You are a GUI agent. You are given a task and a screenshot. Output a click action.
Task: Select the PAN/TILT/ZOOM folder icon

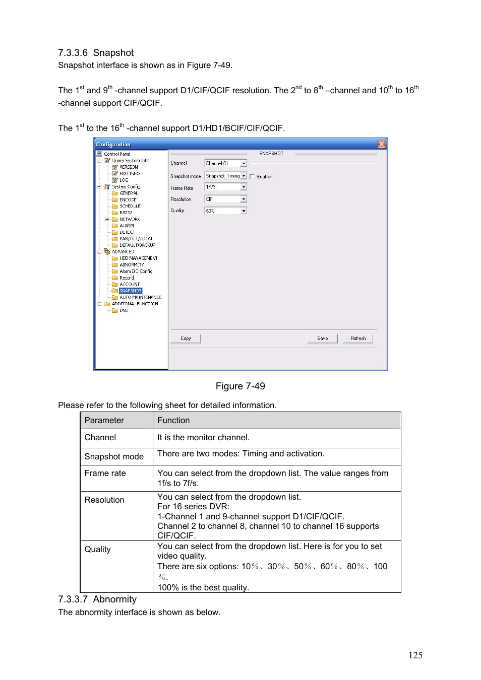click(114, 239)
